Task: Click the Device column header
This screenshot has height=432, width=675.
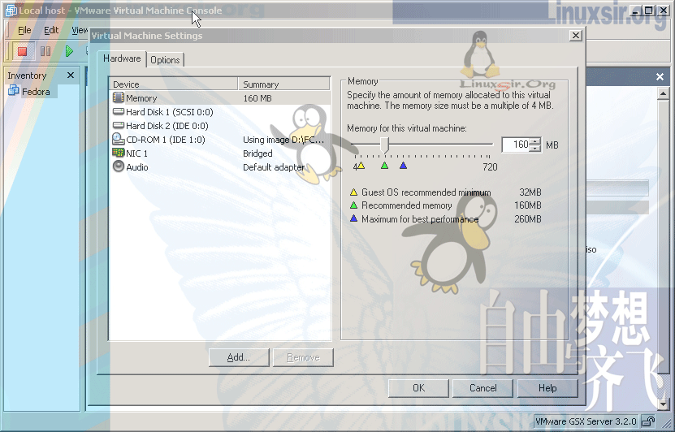Action: tap(174, 84)
